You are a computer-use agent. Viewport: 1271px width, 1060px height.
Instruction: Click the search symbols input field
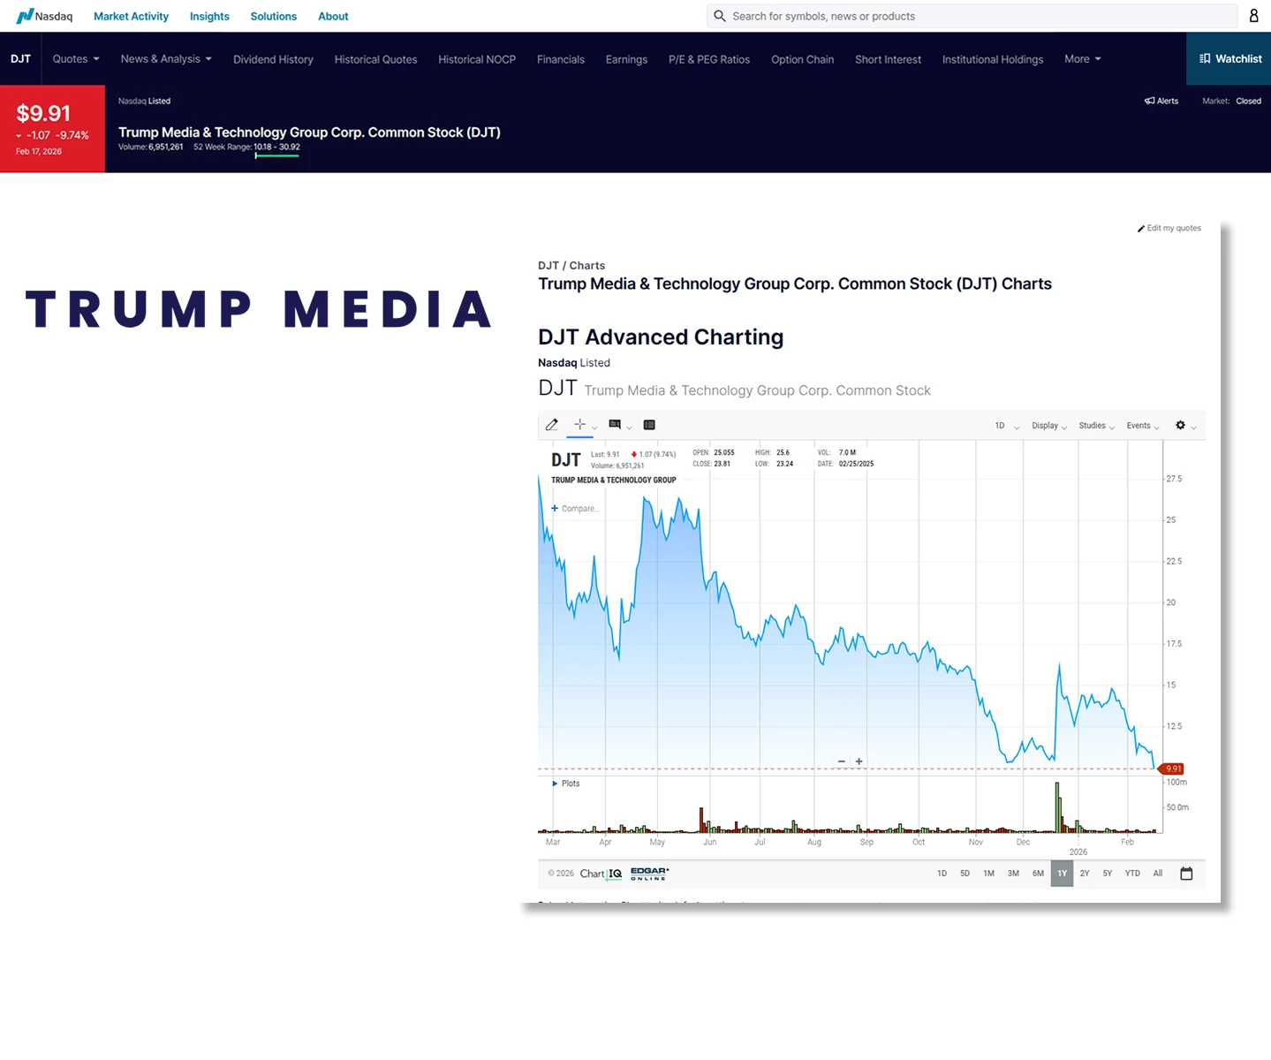(x=972, y=16)
